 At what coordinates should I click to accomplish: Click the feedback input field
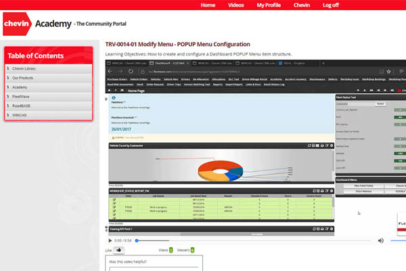[x=154, y=269]
